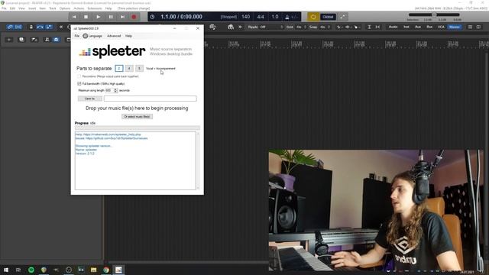Open File Explorer from the taskbar
Viewport: 489px width, 275px height.
click(93, 270)
